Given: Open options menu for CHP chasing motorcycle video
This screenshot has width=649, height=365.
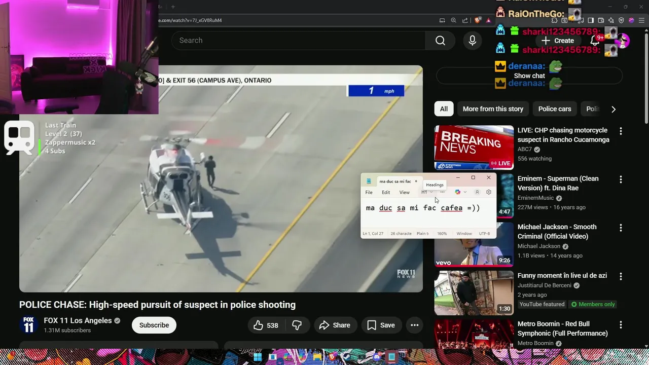Looking at the screenshot, I should click(x=621, y=131).
